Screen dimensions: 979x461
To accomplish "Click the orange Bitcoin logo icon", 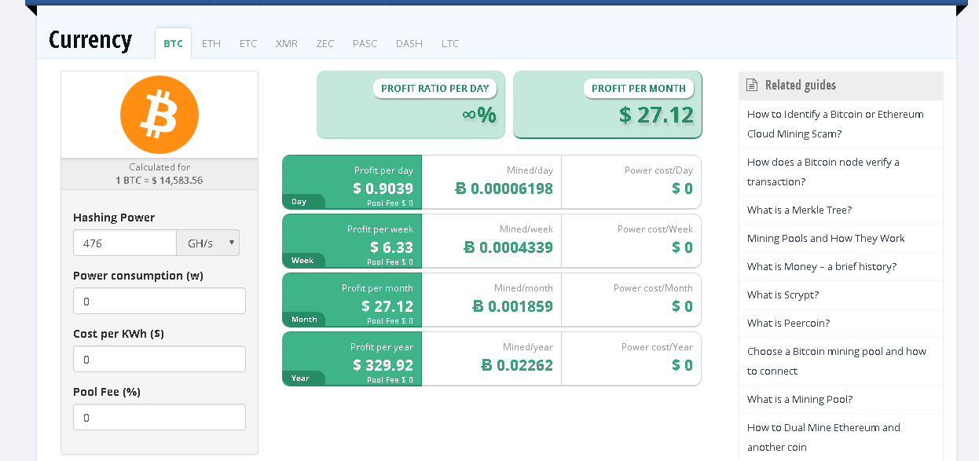I will tap(159, 115).
